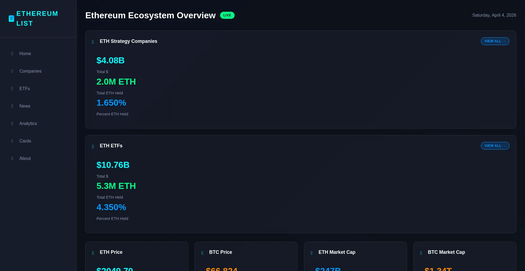Click the BTC Market Cap card icon

click(421, 253)
